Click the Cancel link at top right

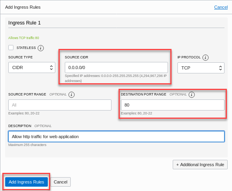coord(221,7)
